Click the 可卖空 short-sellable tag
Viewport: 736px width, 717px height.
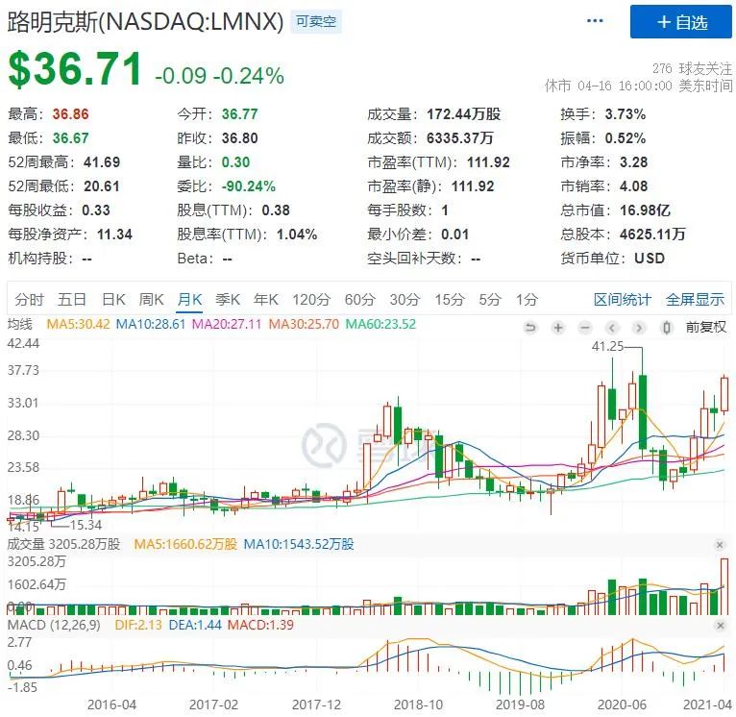[x=316, y=21]
